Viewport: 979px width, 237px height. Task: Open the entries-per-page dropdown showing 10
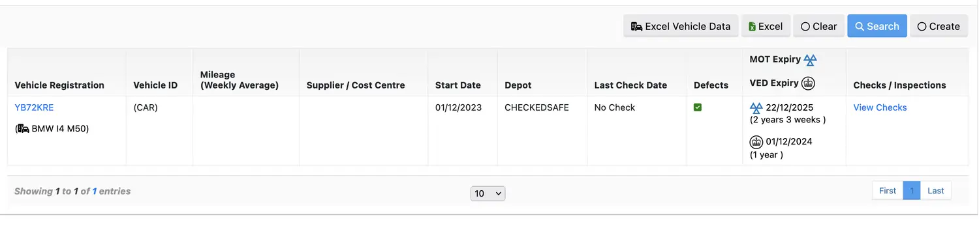coord(488,193)
